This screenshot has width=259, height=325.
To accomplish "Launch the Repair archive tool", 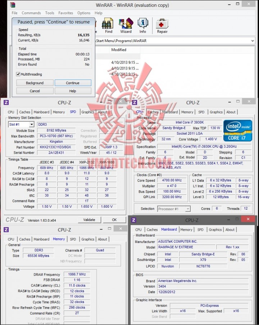I will [x=162, y=26].
